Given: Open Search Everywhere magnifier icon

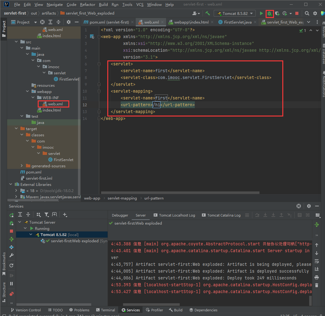Looking at the screenshot, I should coord(307,13).
